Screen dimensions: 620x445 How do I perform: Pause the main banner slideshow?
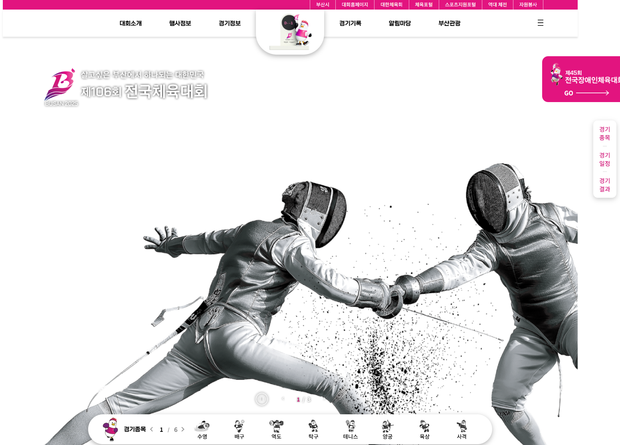(x=261, y=399)
